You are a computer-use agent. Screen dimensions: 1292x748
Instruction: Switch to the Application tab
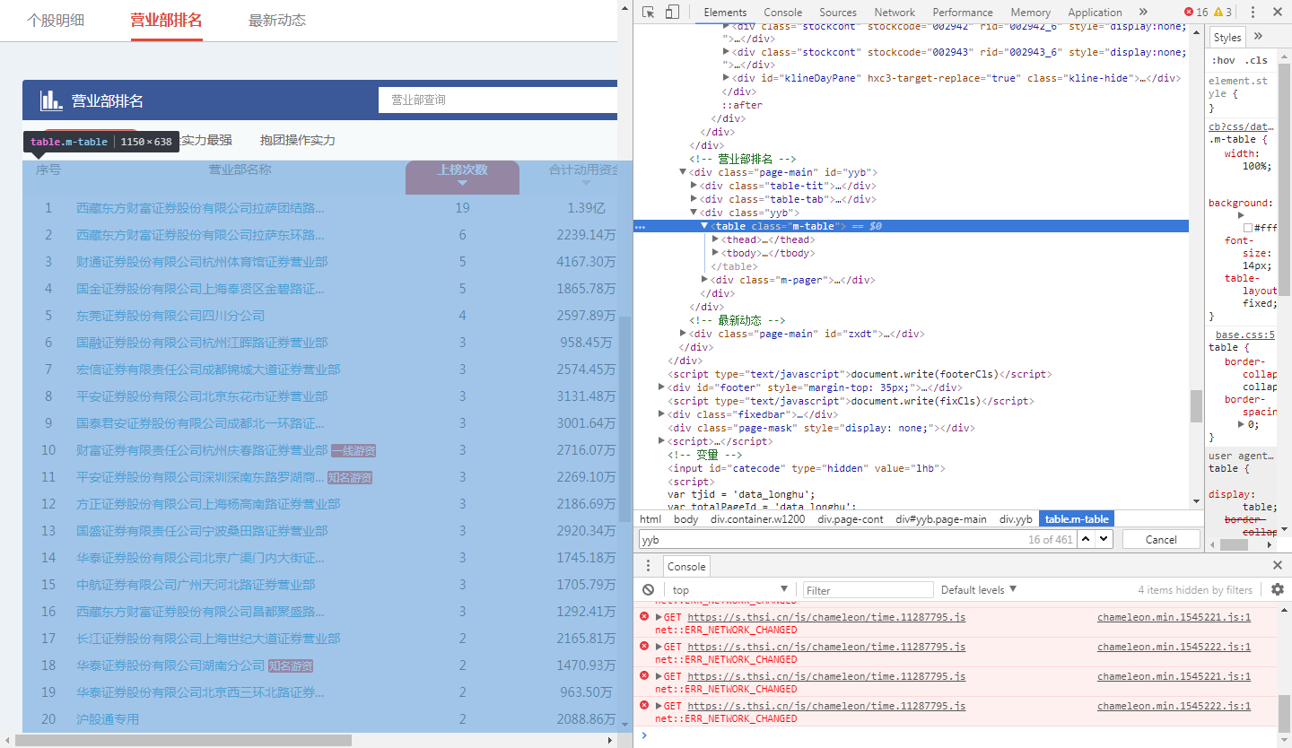pyautogui.click(x=1095, y=12)
